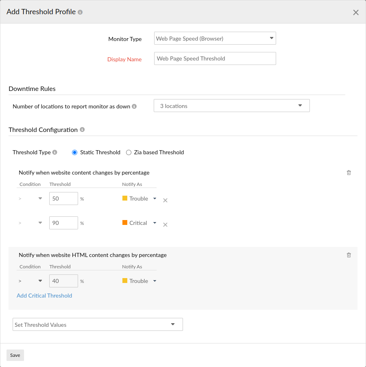
Task: Click the info icon next to Threshold Configuration
Action: (x=82, y=130)
